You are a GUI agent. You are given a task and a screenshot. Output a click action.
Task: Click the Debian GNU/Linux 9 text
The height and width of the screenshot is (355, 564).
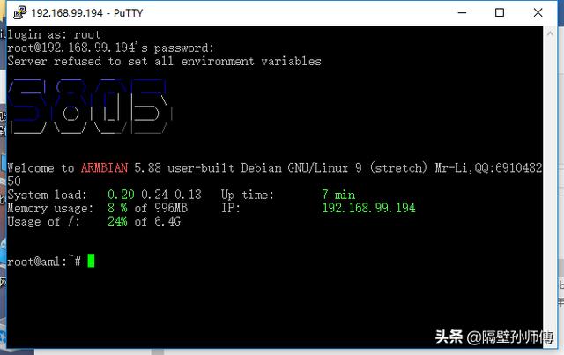(x=301, y=168)
